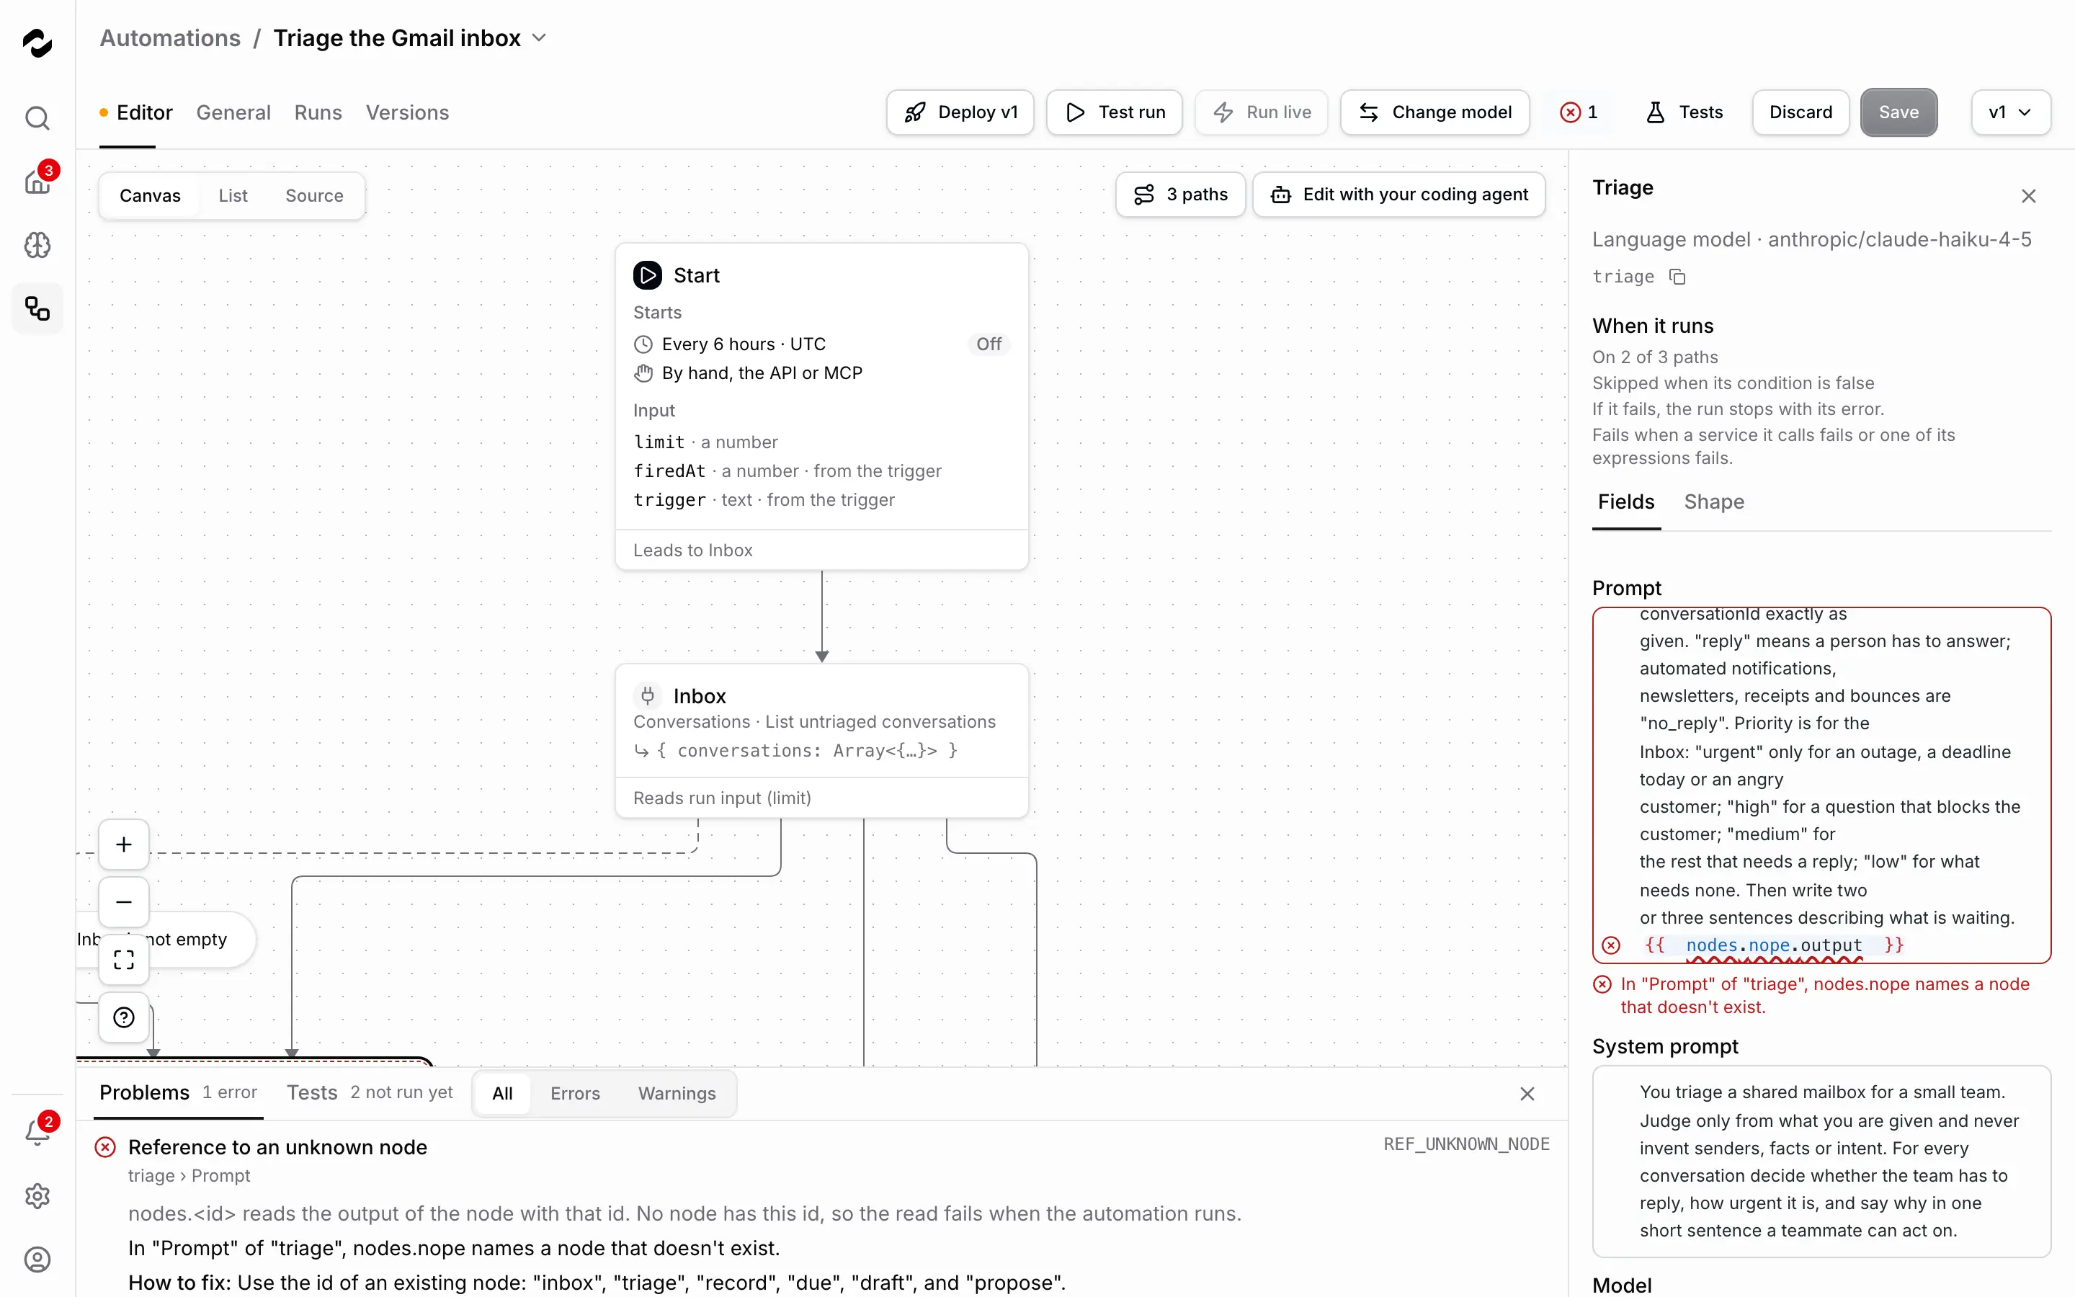This screenshot has height=1297, width=2075.
Task: Switch to List view
Action: point(233,195)
